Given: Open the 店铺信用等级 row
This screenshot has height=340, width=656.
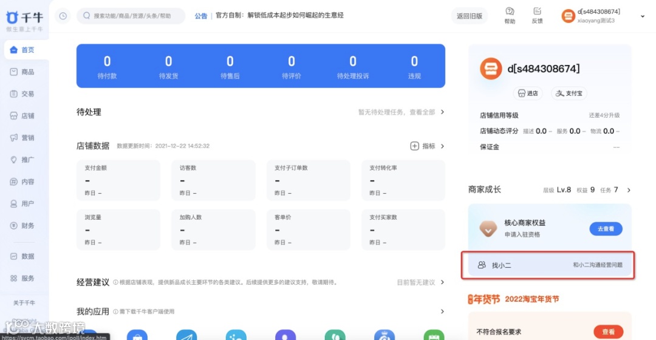Looking at the screenshot, I should coord(549,115).
